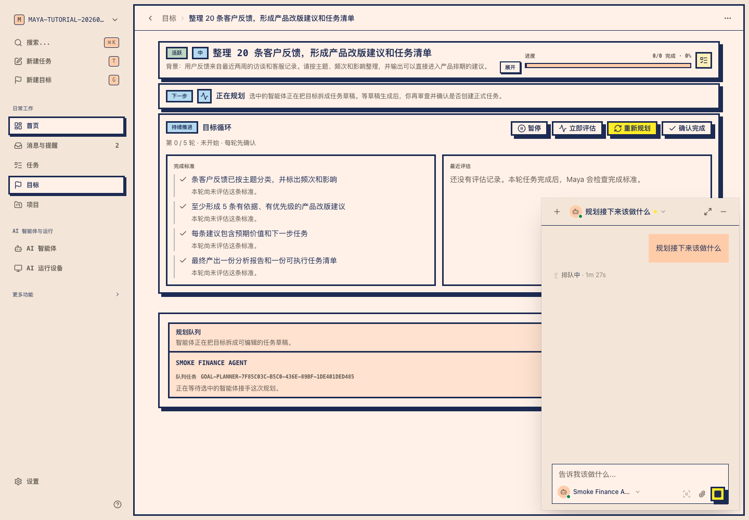Image resolution: width=749 pixels, height=520 pixels.
Task: Open 首页 in the sidebar
Action: coord(67,126)
